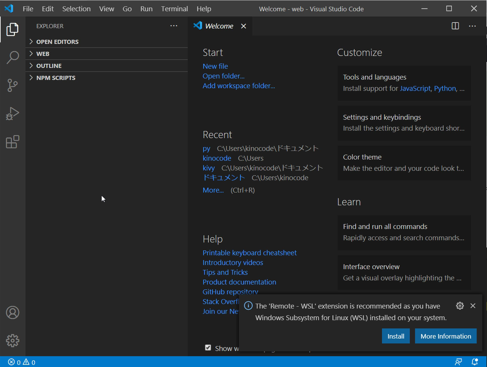Open recent folder py

click(207, 149)
